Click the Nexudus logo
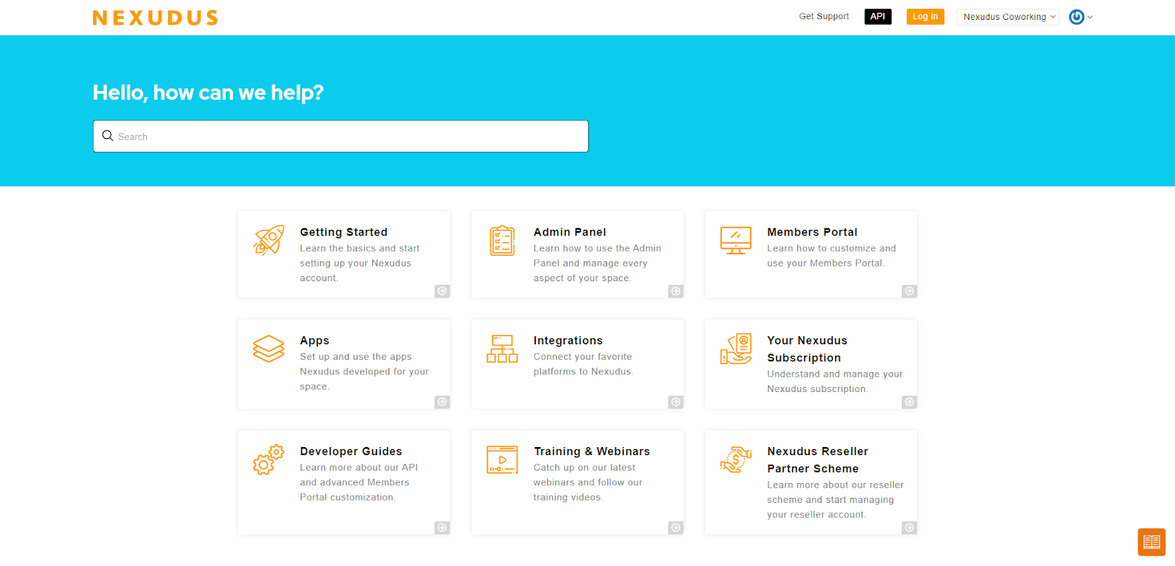The width and height of the screenshot is (1175, 566). [x=155, y=18]
